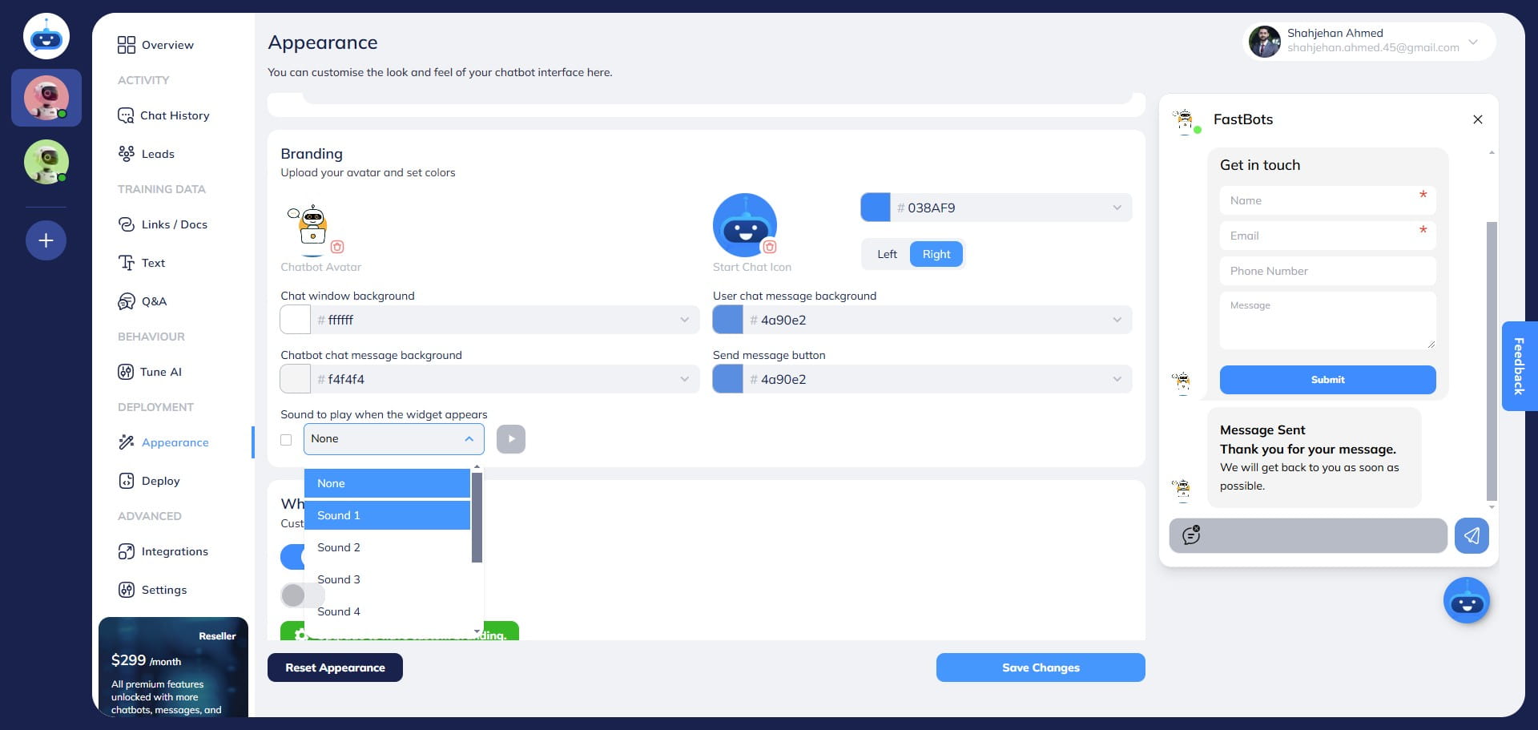Viewport: 1538px width, 730px height.
Task: Click the paper plane send icon in chat preview
Action: 1472,535
